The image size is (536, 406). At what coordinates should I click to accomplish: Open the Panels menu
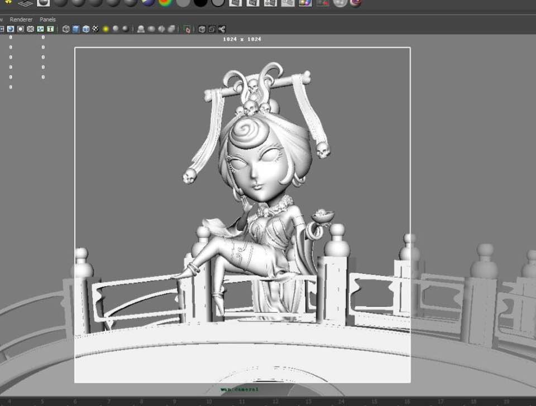click(47, 20)
